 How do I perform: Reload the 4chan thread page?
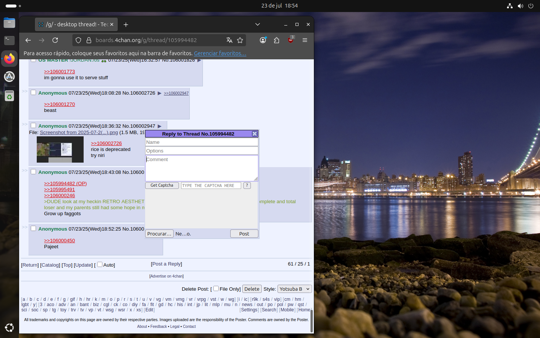pos(55,40)
